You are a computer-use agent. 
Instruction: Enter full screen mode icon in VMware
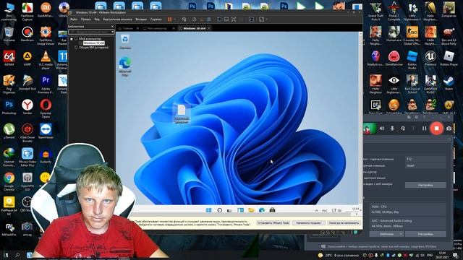click(x=234, y=19)
